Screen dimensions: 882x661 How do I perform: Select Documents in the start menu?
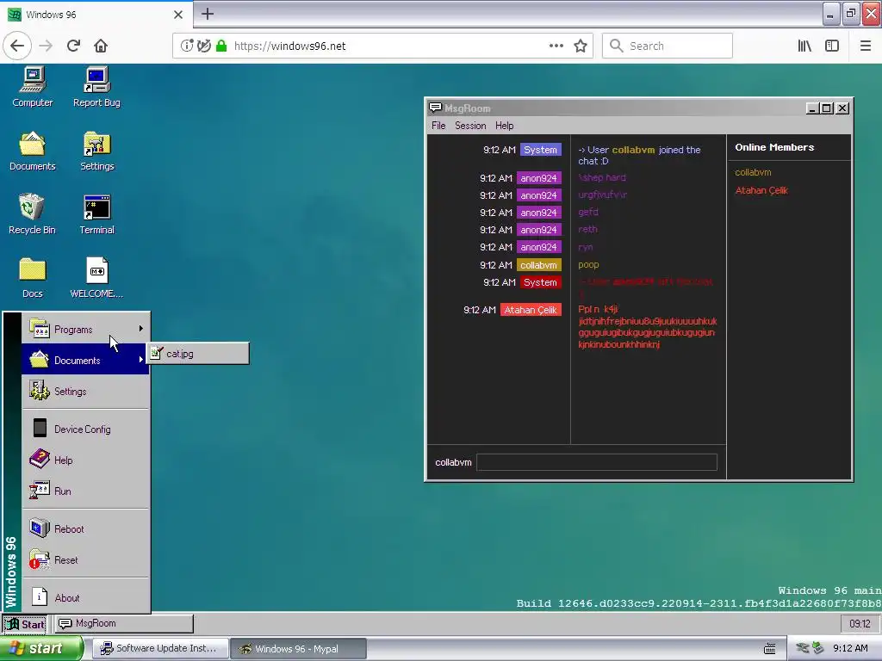85,361
